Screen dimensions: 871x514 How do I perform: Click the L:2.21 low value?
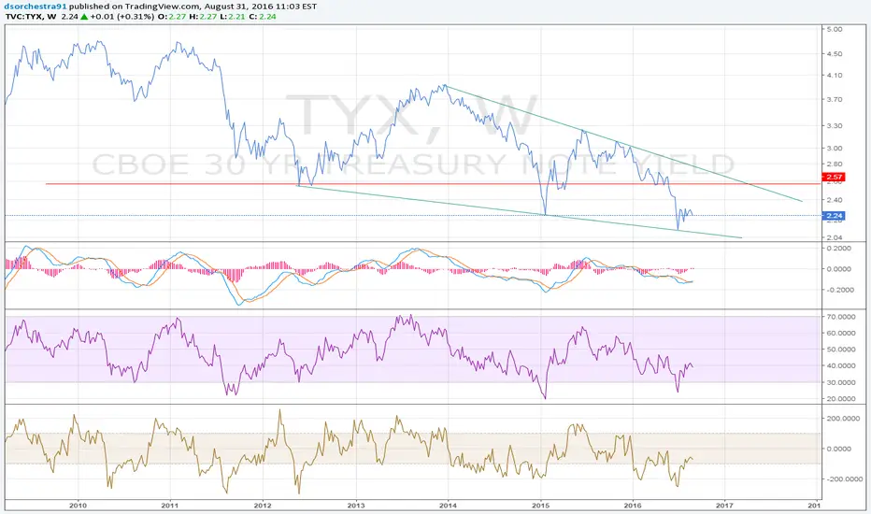[234, 17]
